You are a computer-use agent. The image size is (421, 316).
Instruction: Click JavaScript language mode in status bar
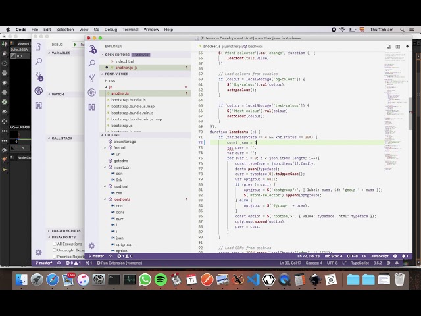[x=380, y=256]
